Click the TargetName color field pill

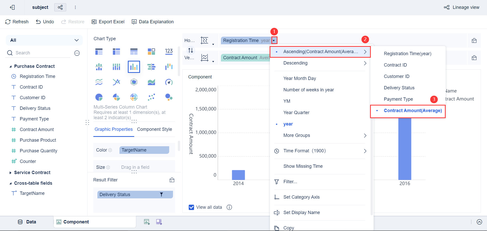click(x=144, y=150)
